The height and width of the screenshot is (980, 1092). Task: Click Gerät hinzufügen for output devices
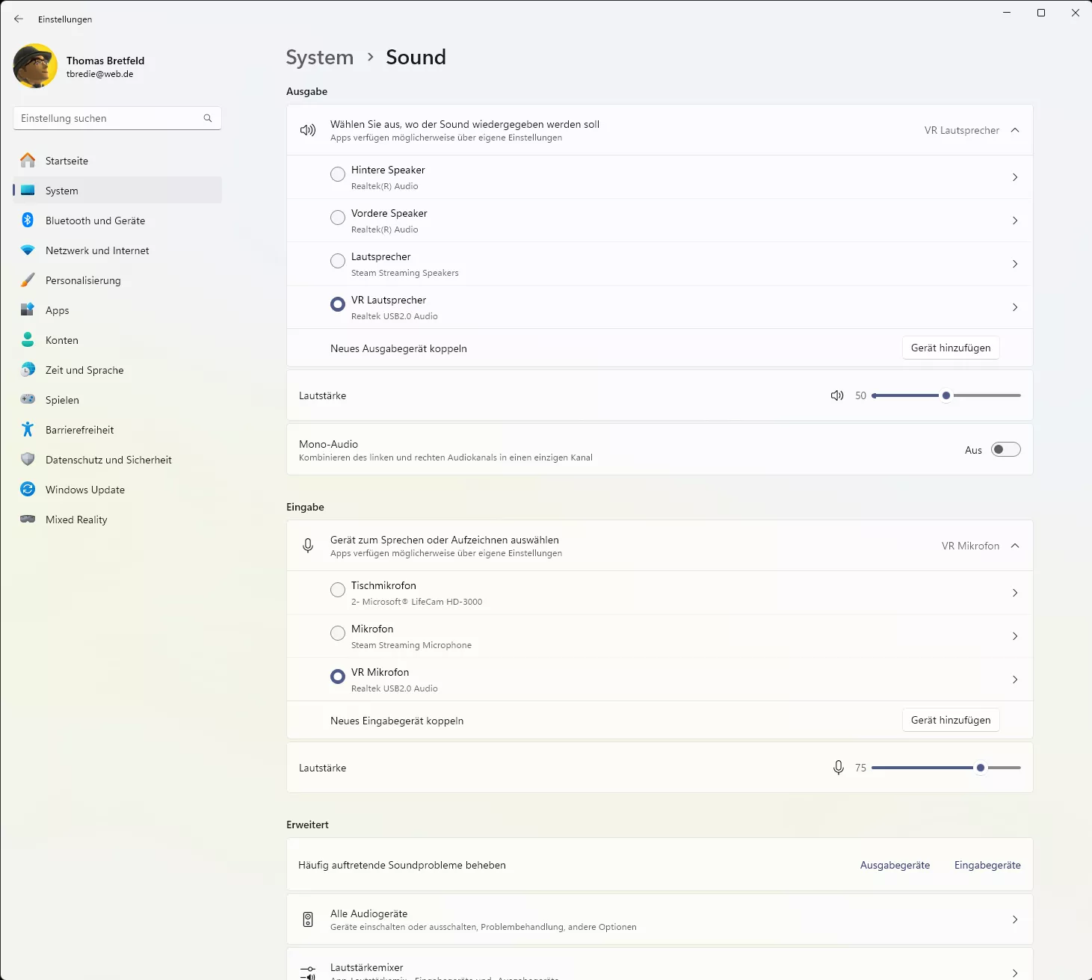[x=951, y=348]
